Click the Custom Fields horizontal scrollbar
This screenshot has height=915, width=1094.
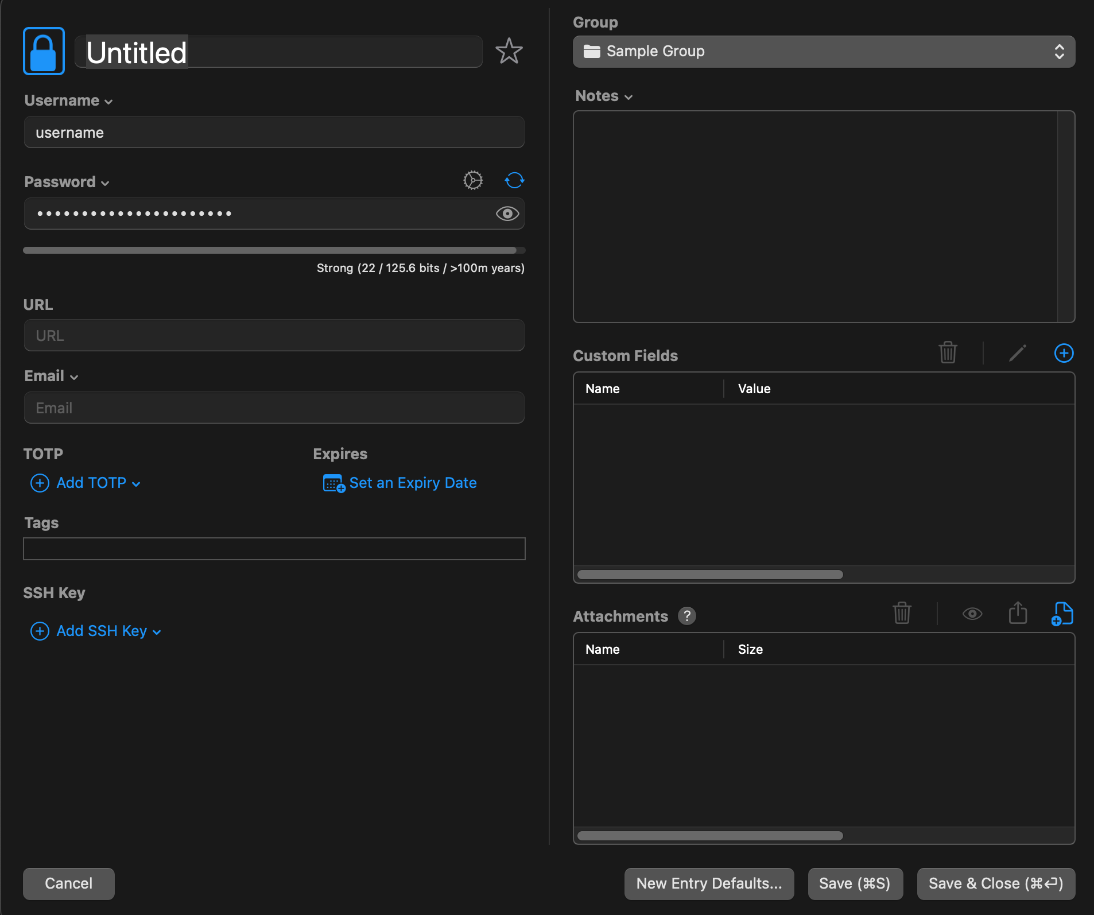(710, 575)
